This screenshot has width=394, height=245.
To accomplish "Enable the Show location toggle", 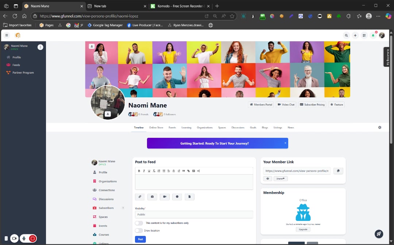I will [139, 231].
